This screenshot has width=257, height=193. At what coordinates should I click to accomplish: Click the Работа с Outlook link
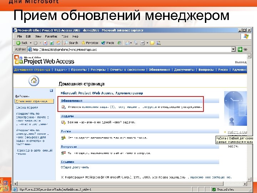237,132
